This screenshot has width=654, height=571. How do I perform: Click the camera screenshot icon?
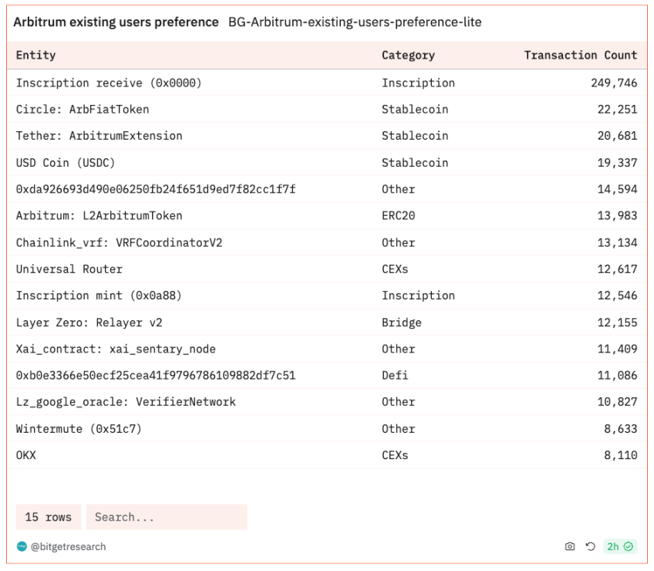(x=570, y=546)
